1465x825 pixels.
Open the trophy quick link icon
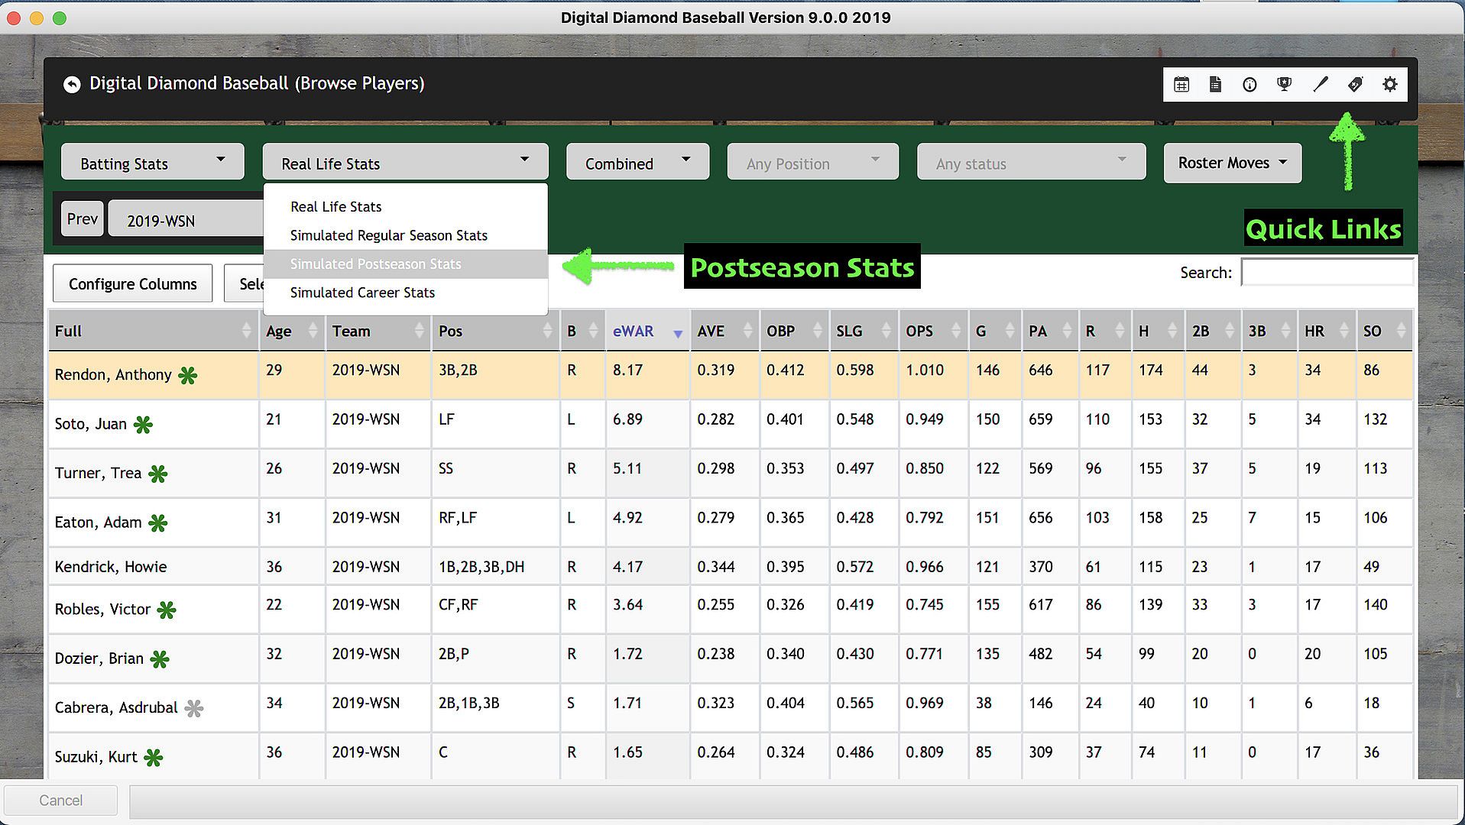[x=1285, y=85]
